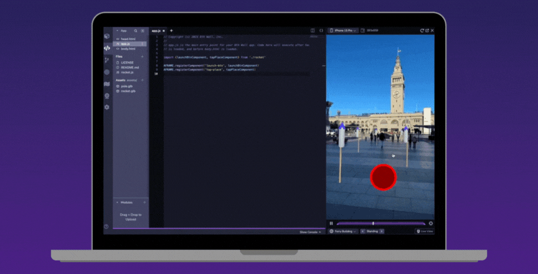The height and width of the screenshot is (274, 538).
Task: Pause the simulator playback
Action: coord(331,223)
